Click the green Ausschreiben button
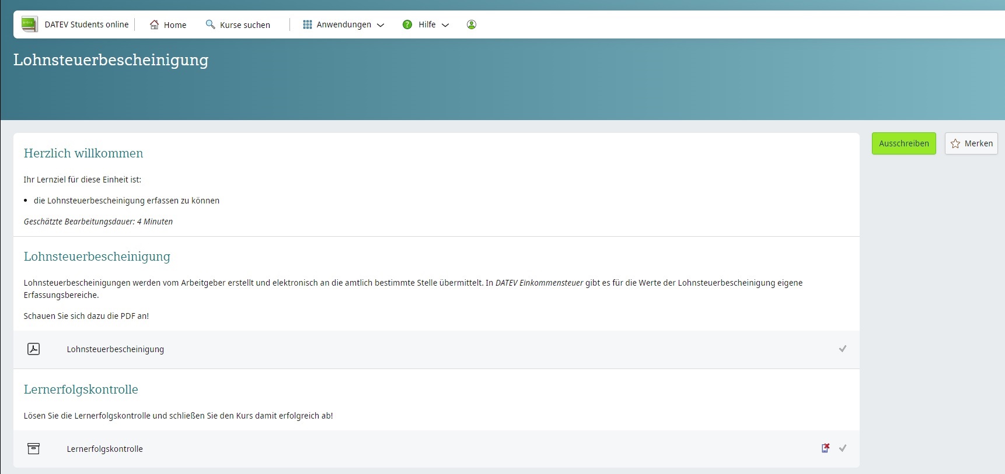Image resolution: width=1005 pixels, height=474 pixels. point(904,143)
